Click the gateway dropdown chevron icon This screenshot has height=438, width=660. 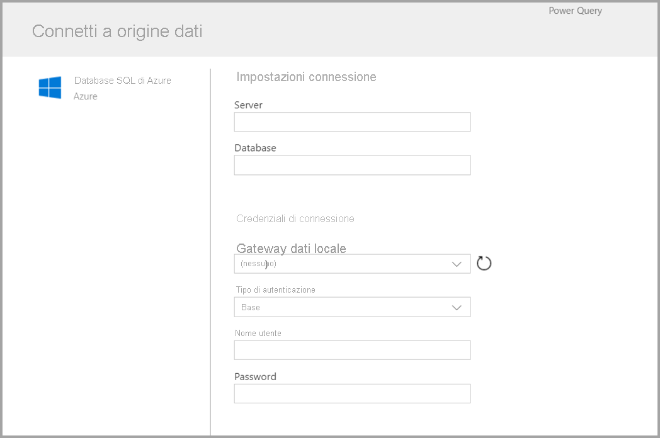tap(456, 263)
